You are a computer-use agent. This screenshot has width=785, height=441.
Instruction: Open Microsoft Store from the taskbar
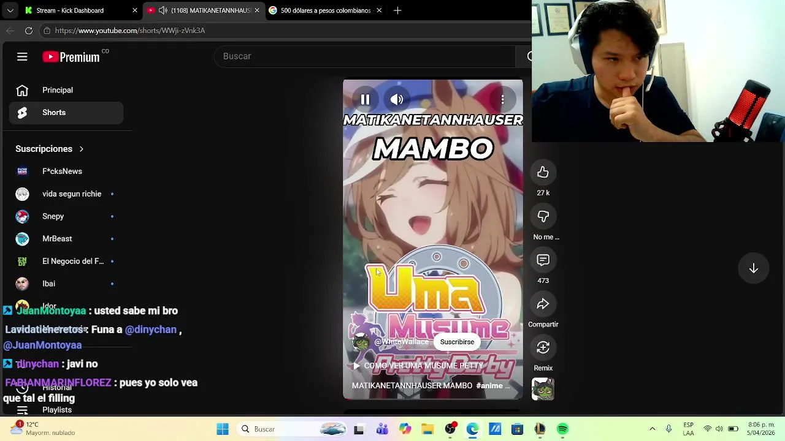click(x=517, y=429)
